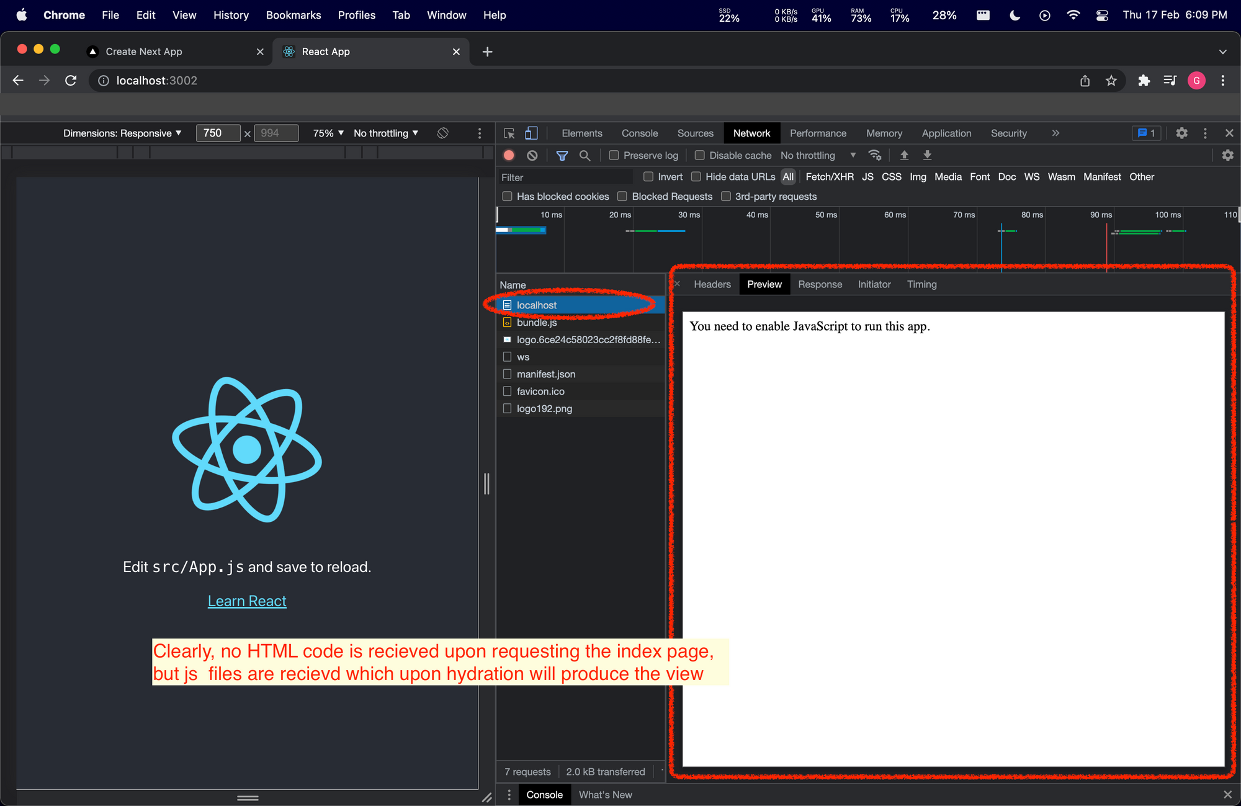1241x806 pixels.
Task: Open the Chrome three-dot menu
Action: pos(1223,81)
